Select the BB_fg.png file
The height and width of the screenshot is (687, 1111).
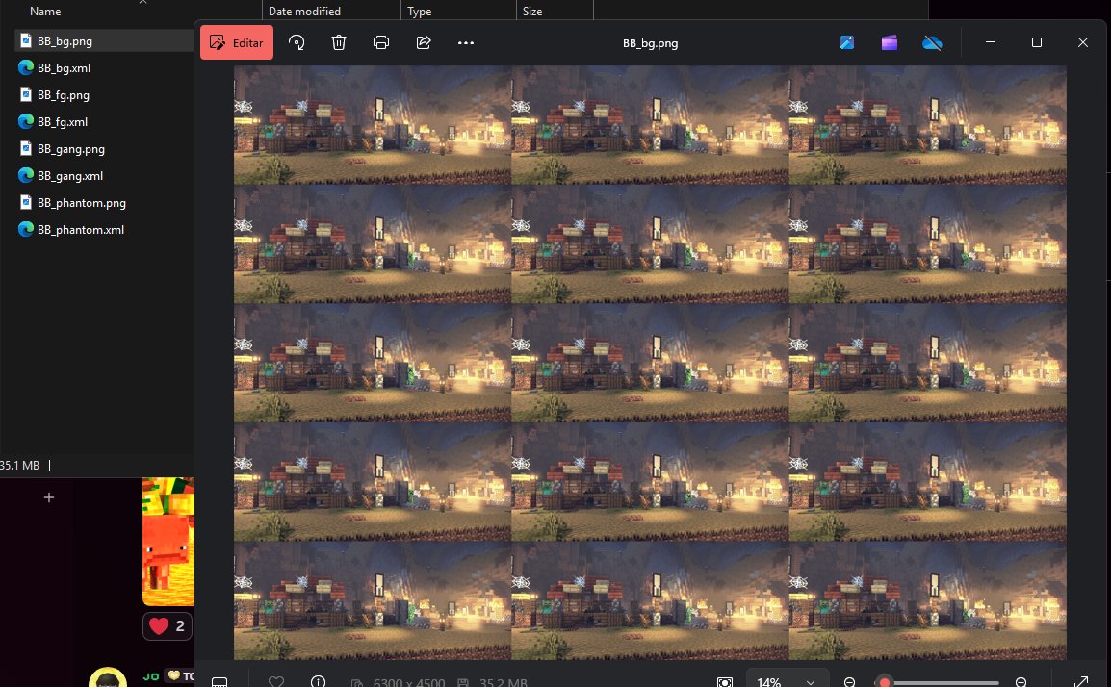64,95
